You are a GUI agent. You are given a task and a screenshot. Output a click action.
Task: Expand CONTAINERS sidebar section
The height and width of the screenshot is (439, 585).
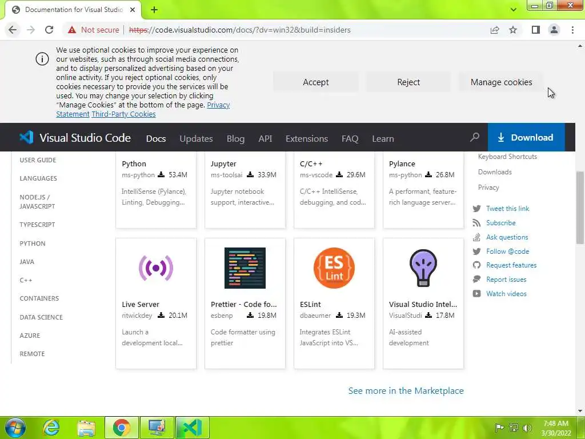pos(39,298)
